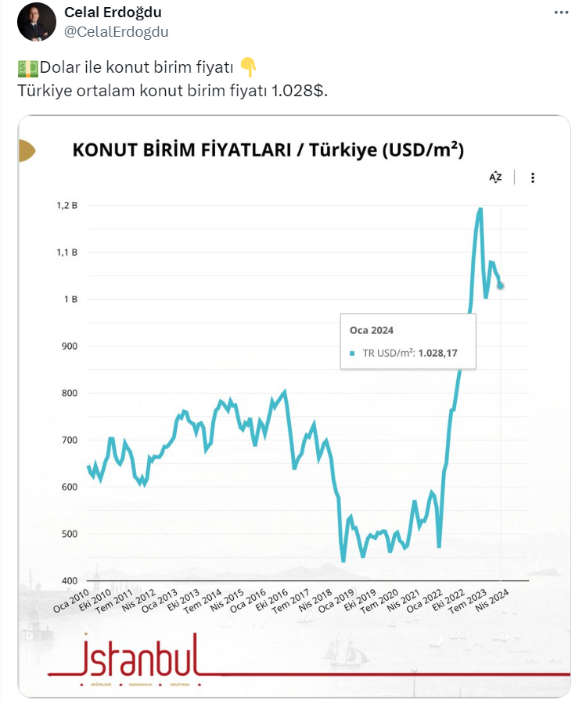
Task: Open the chart's vertical kebab menu
Action: pos(533,178)
